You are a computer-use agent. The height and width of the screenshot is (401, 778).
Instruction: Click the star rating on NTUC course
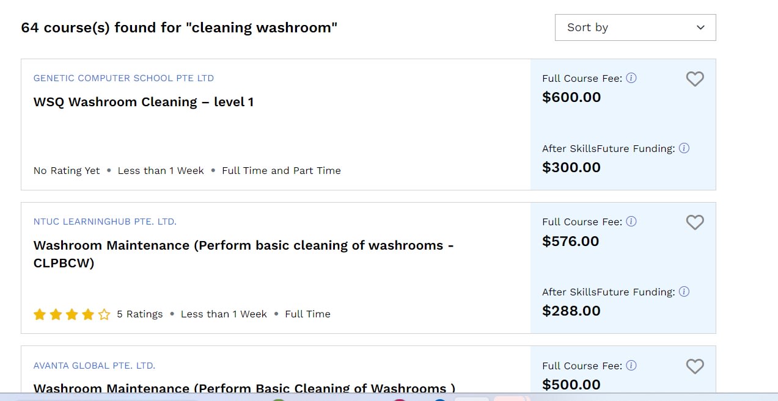point(72,314)
